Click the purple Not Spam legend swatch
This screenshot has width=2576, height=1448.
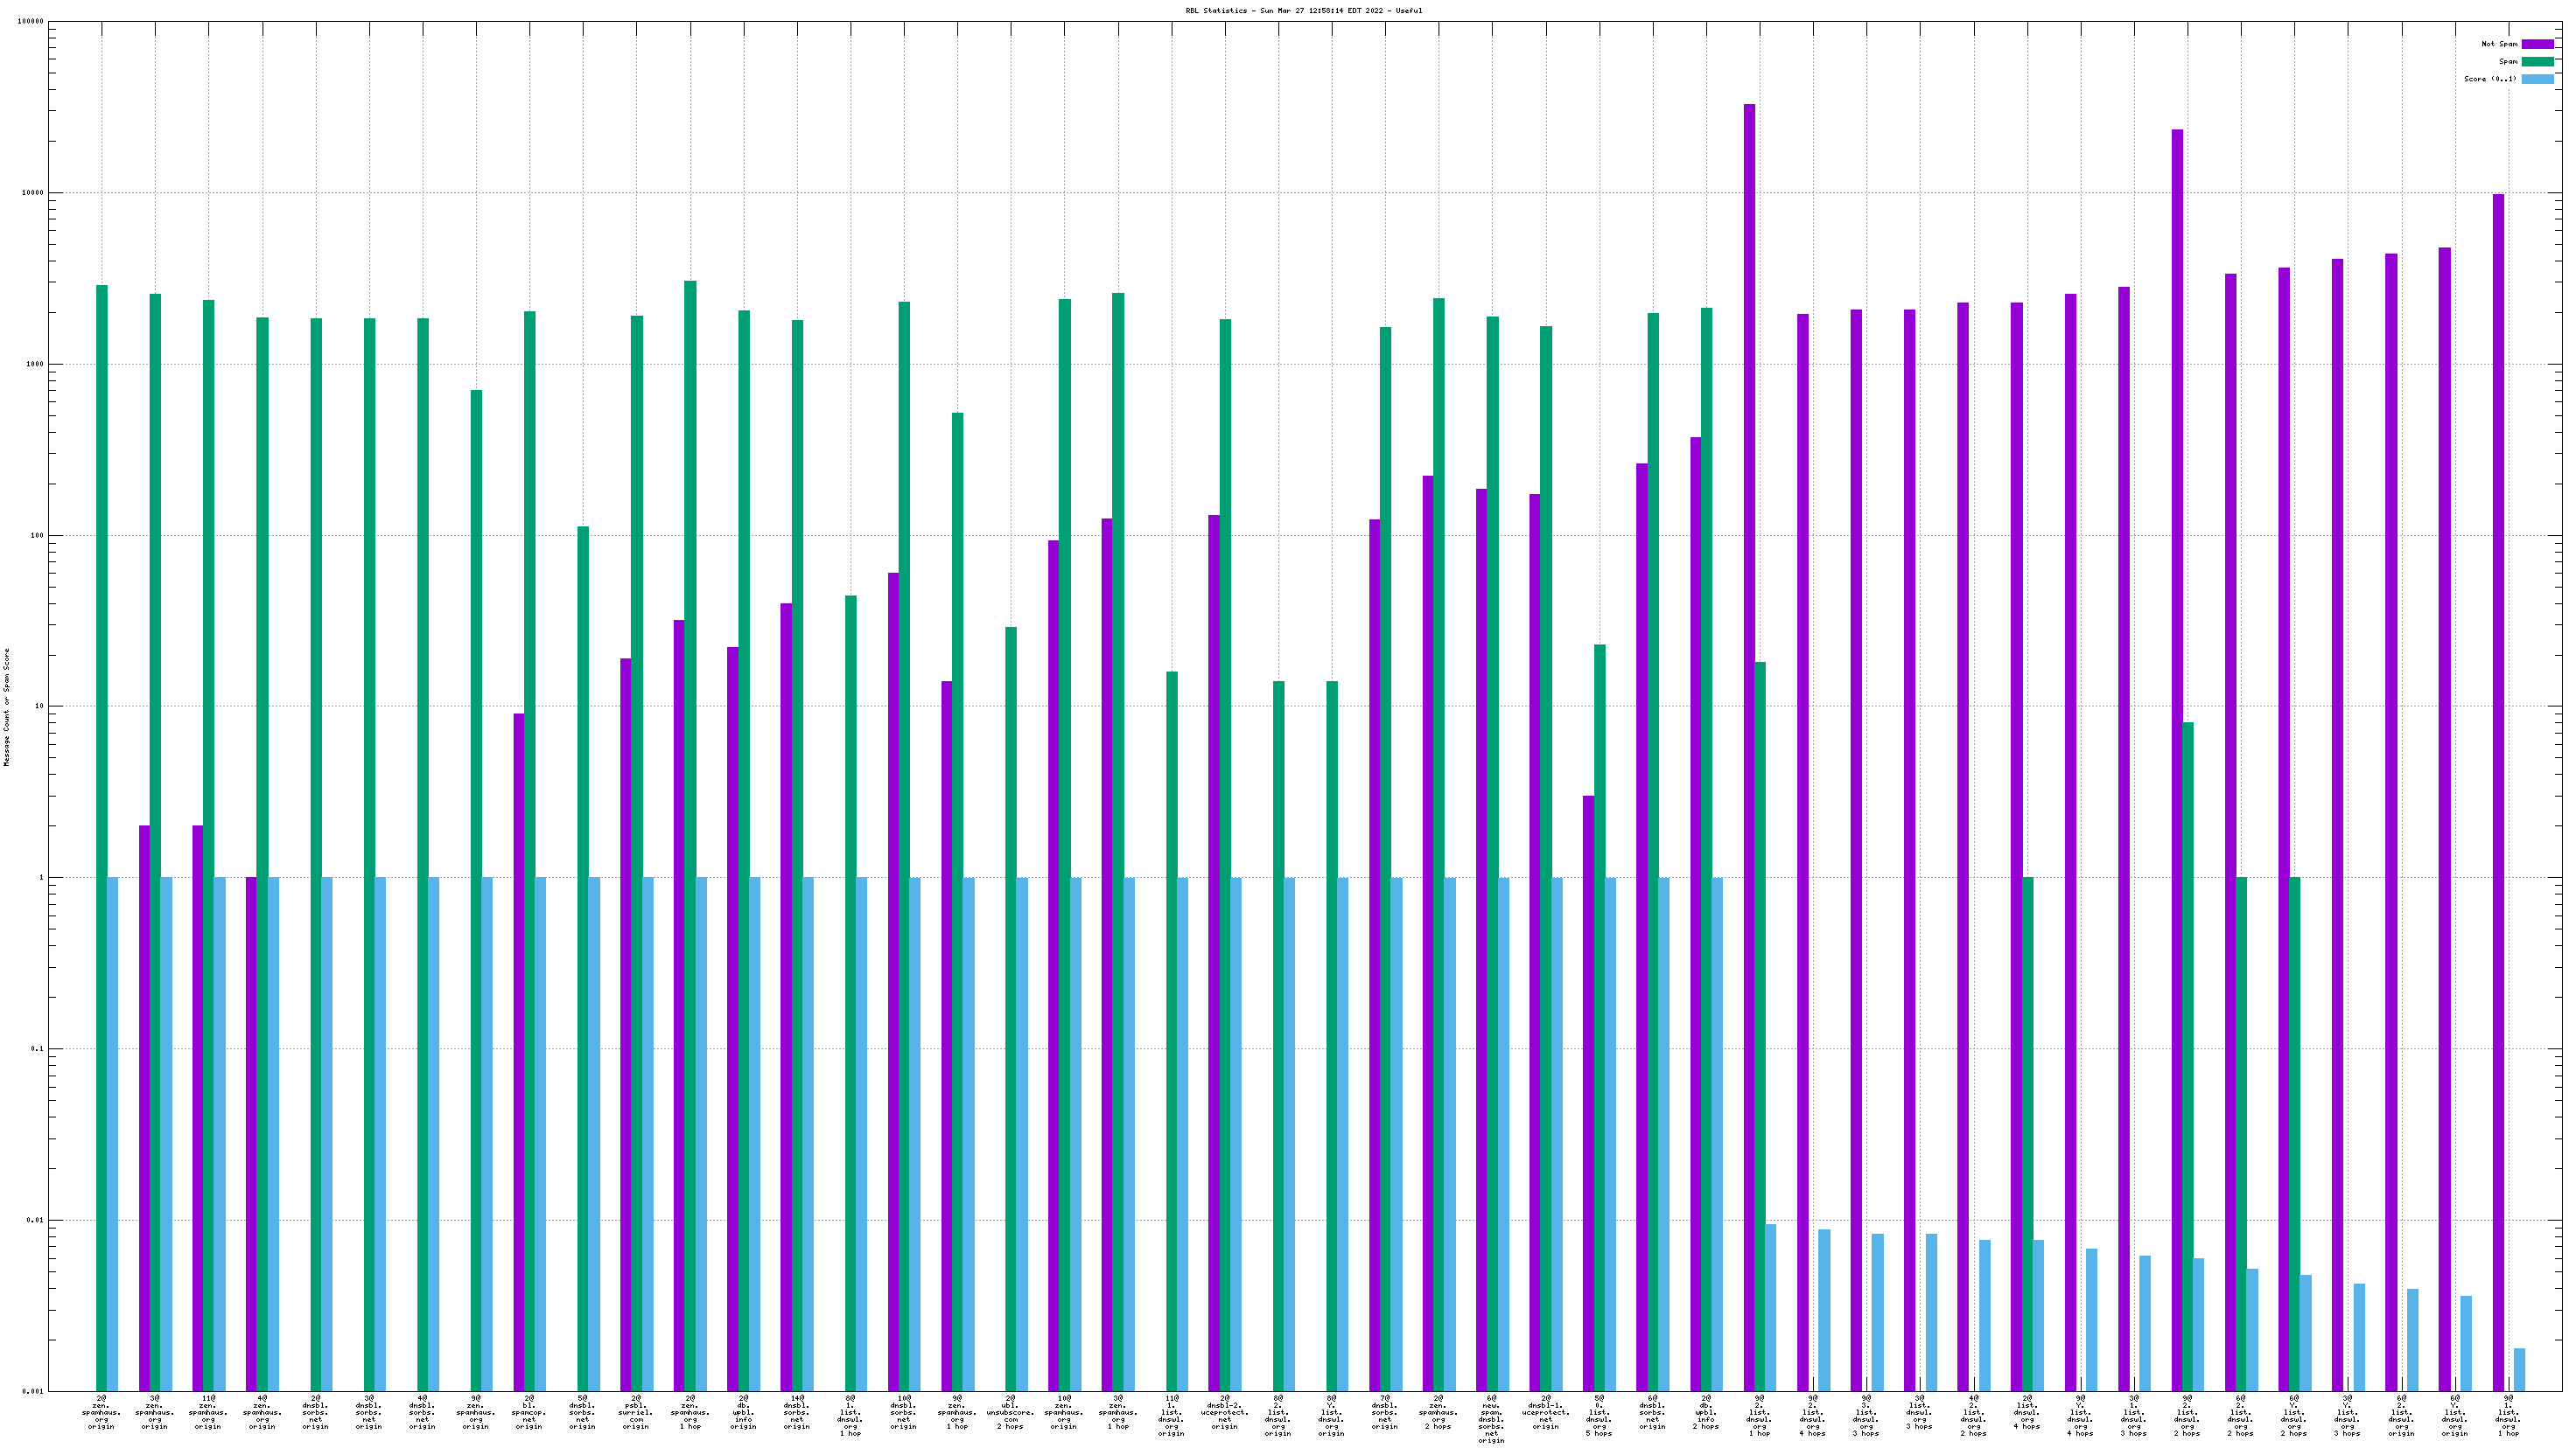pyautogui.click(x=2537, y=44)
